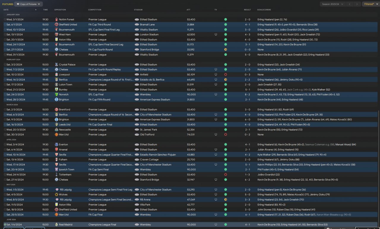Screen dimensions: 380x229
Task: Click the Tottenham club badge
Action: point(56,175)
